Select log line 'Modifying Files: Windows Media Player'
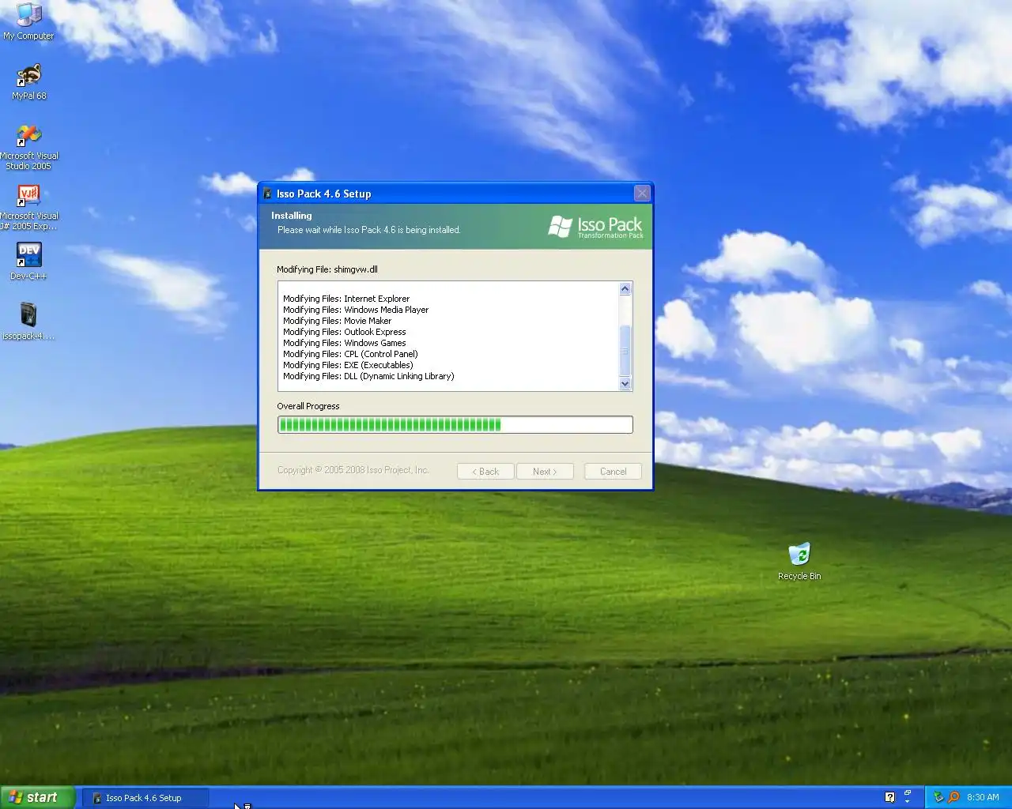 click(356, 310)
